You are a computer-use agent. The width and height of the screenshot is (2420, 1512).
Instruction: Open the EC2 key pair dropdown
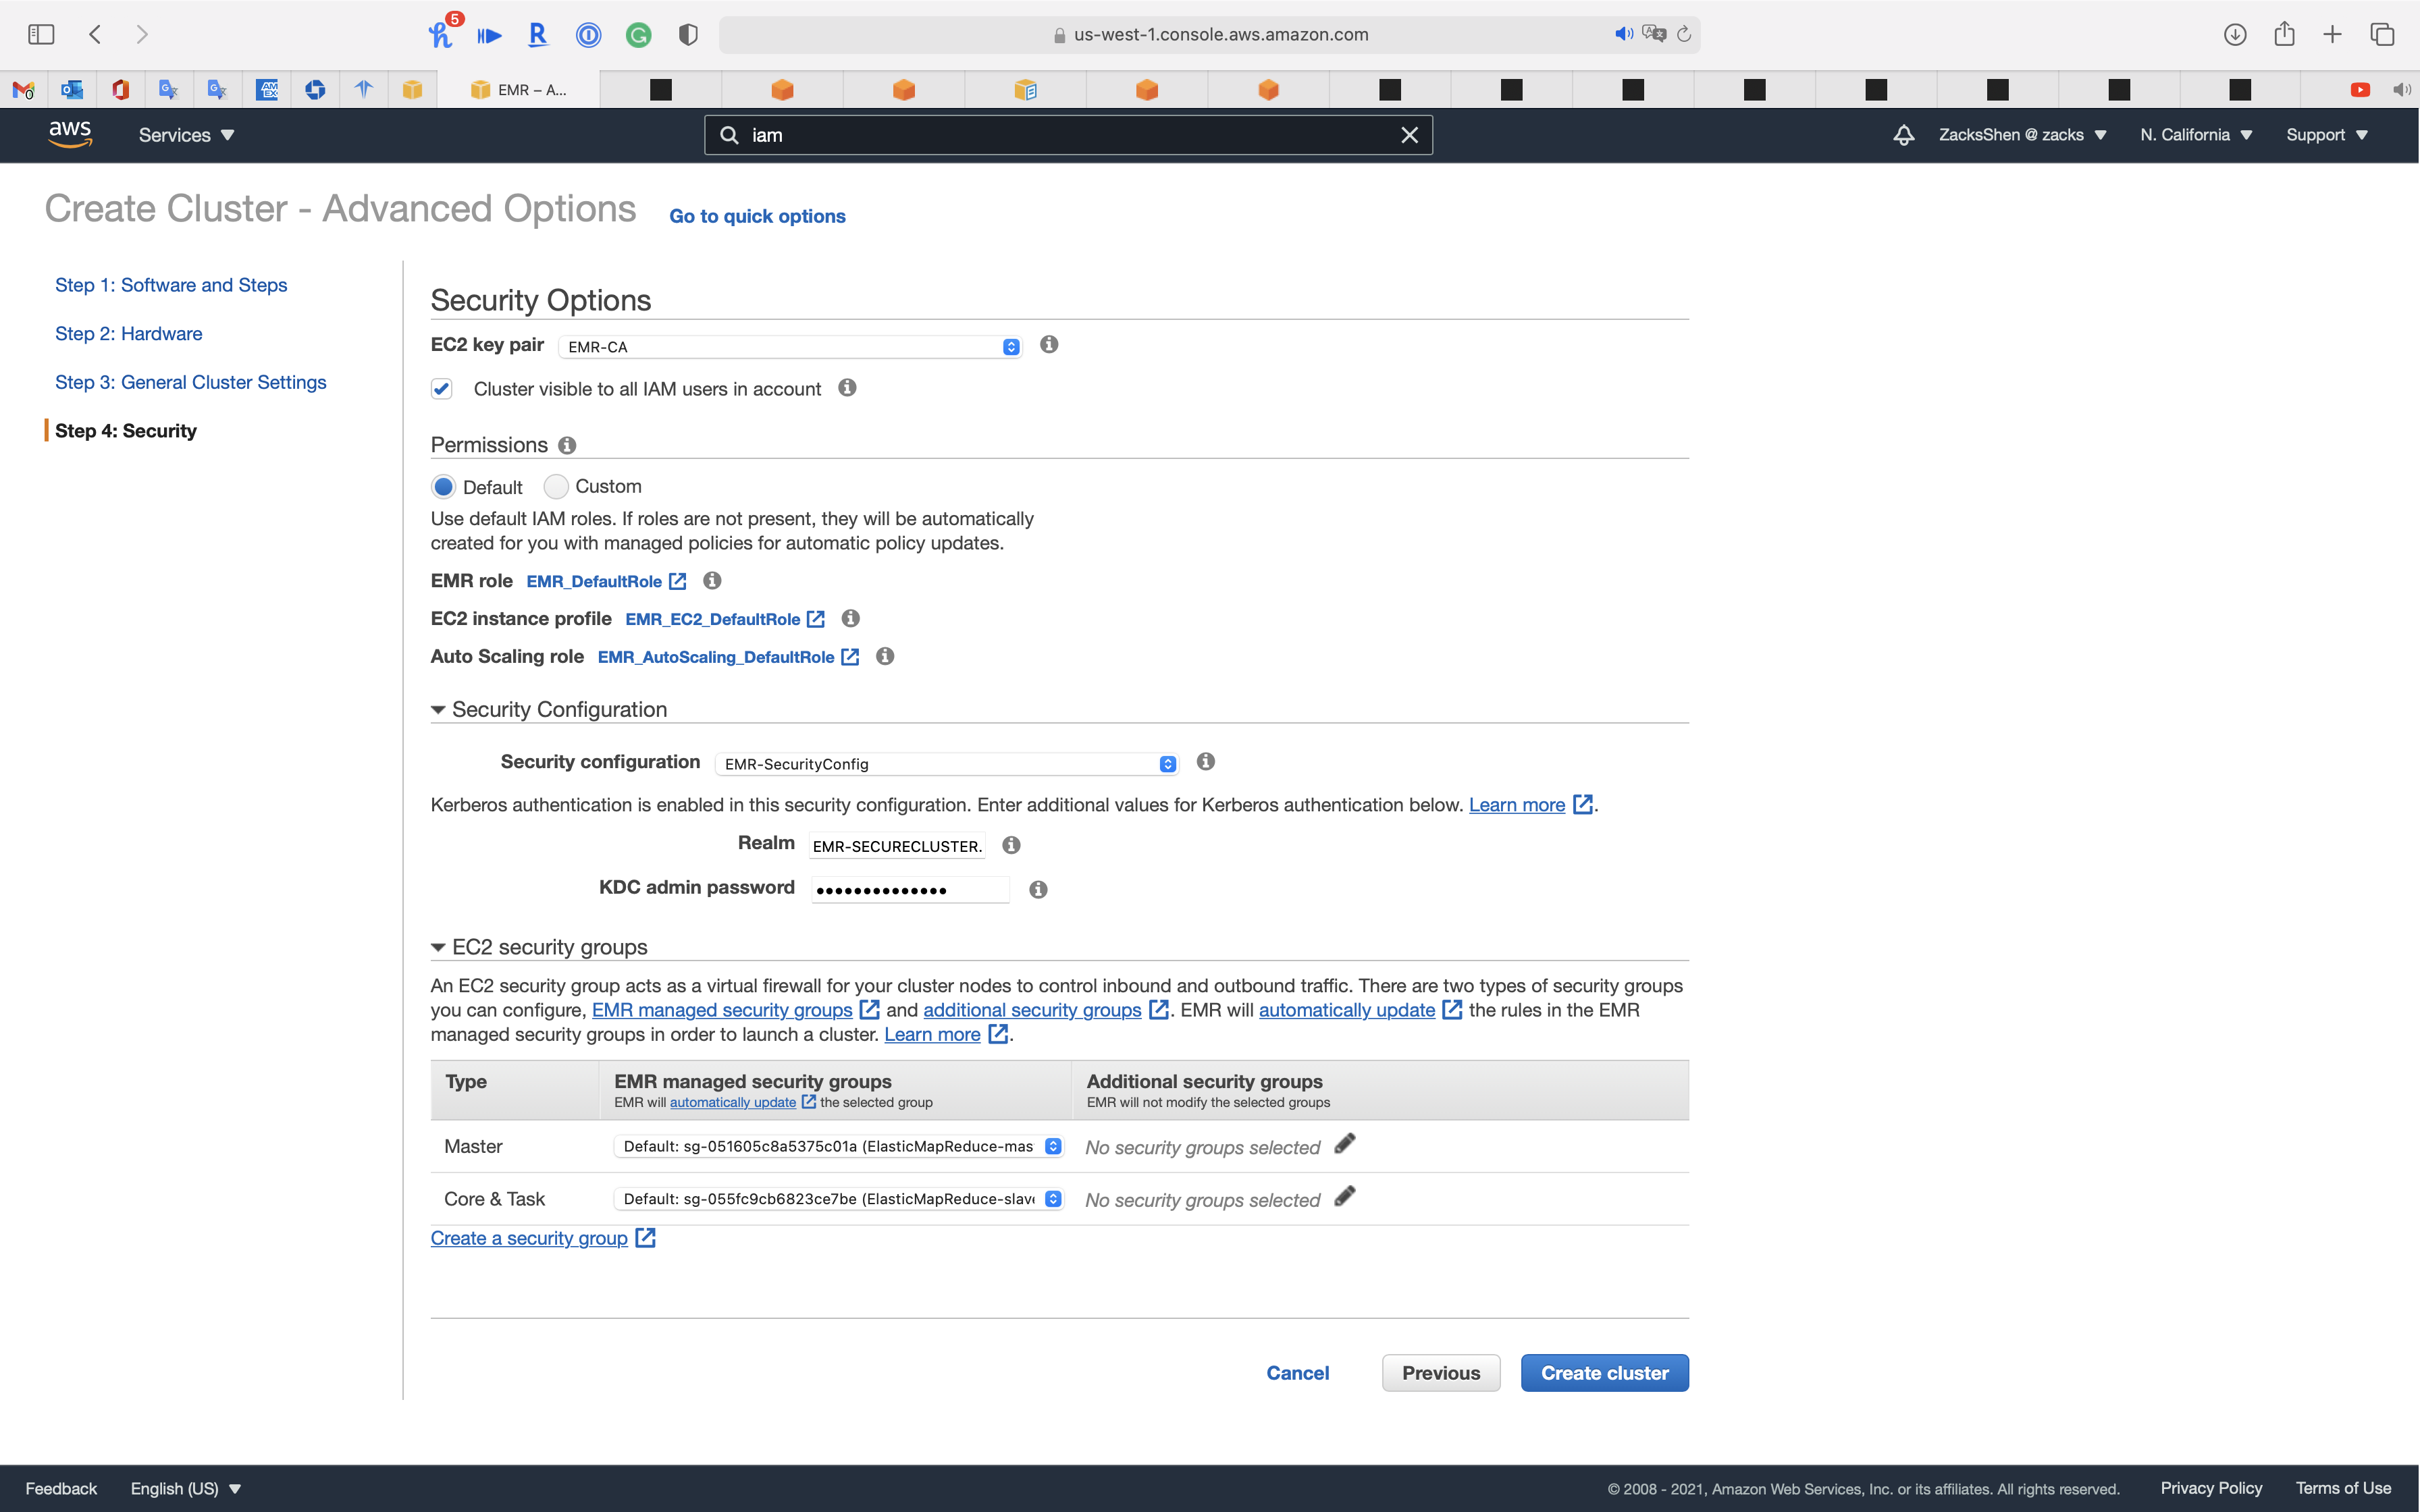point(790,347)
